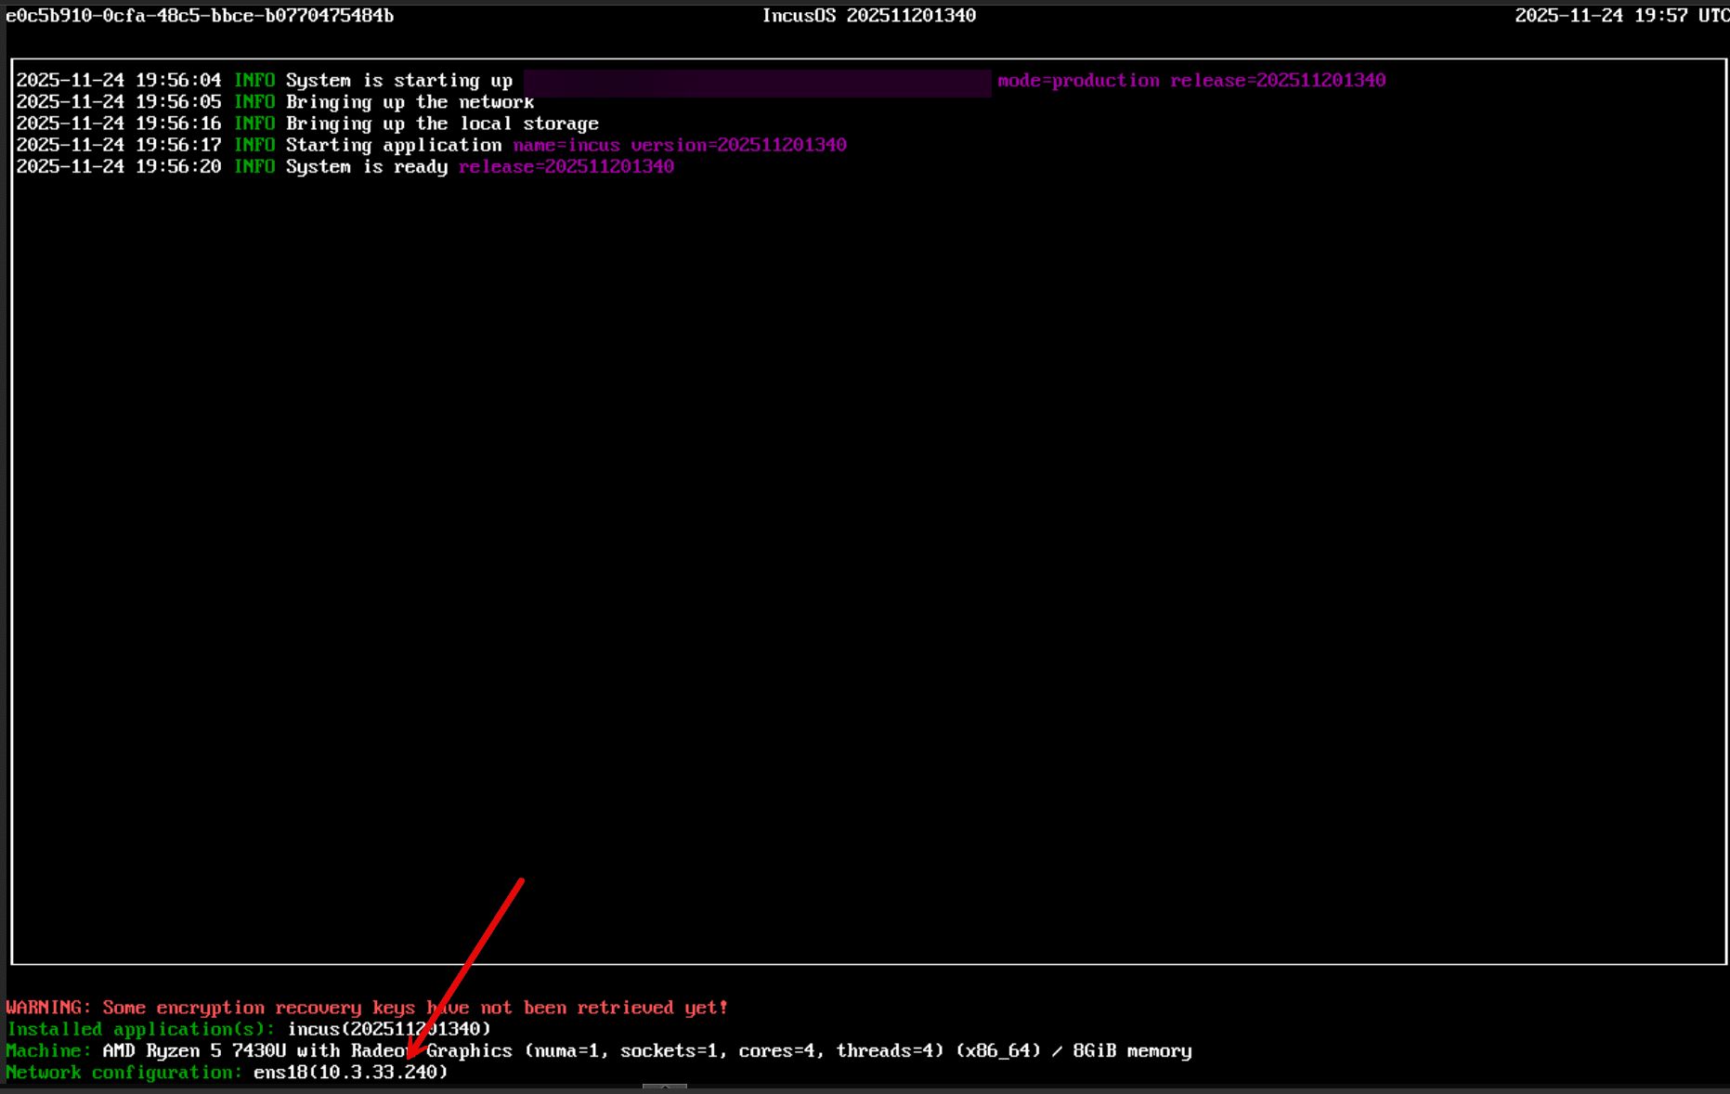Select the 'ens18(10.3.33.240)' network address
The height and width of the screenshot is (1094, 1730).
pyautogui.click(x=351, y=1073)
